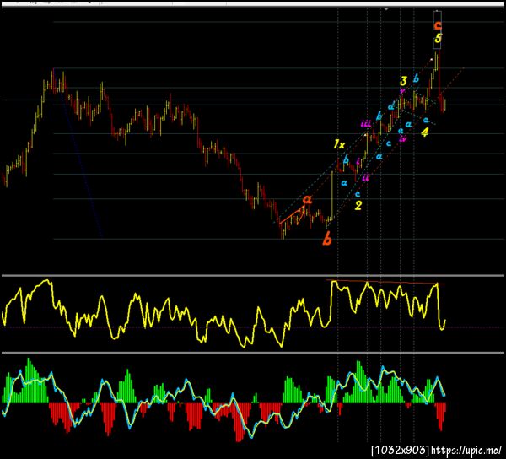Click the magenta 'iv' sub-wave label
The width and height of the screenshot is (506, 459).
[403, 139]
